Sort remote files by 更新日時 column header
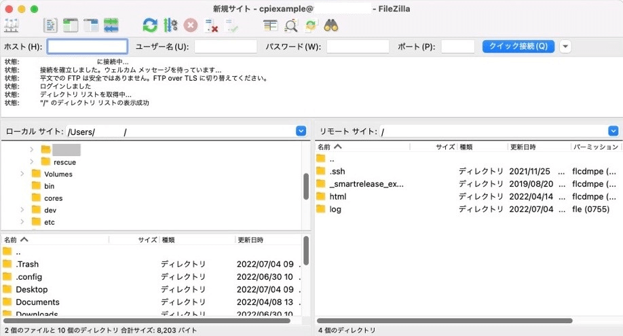623x336 pixels. pos(523,147)
